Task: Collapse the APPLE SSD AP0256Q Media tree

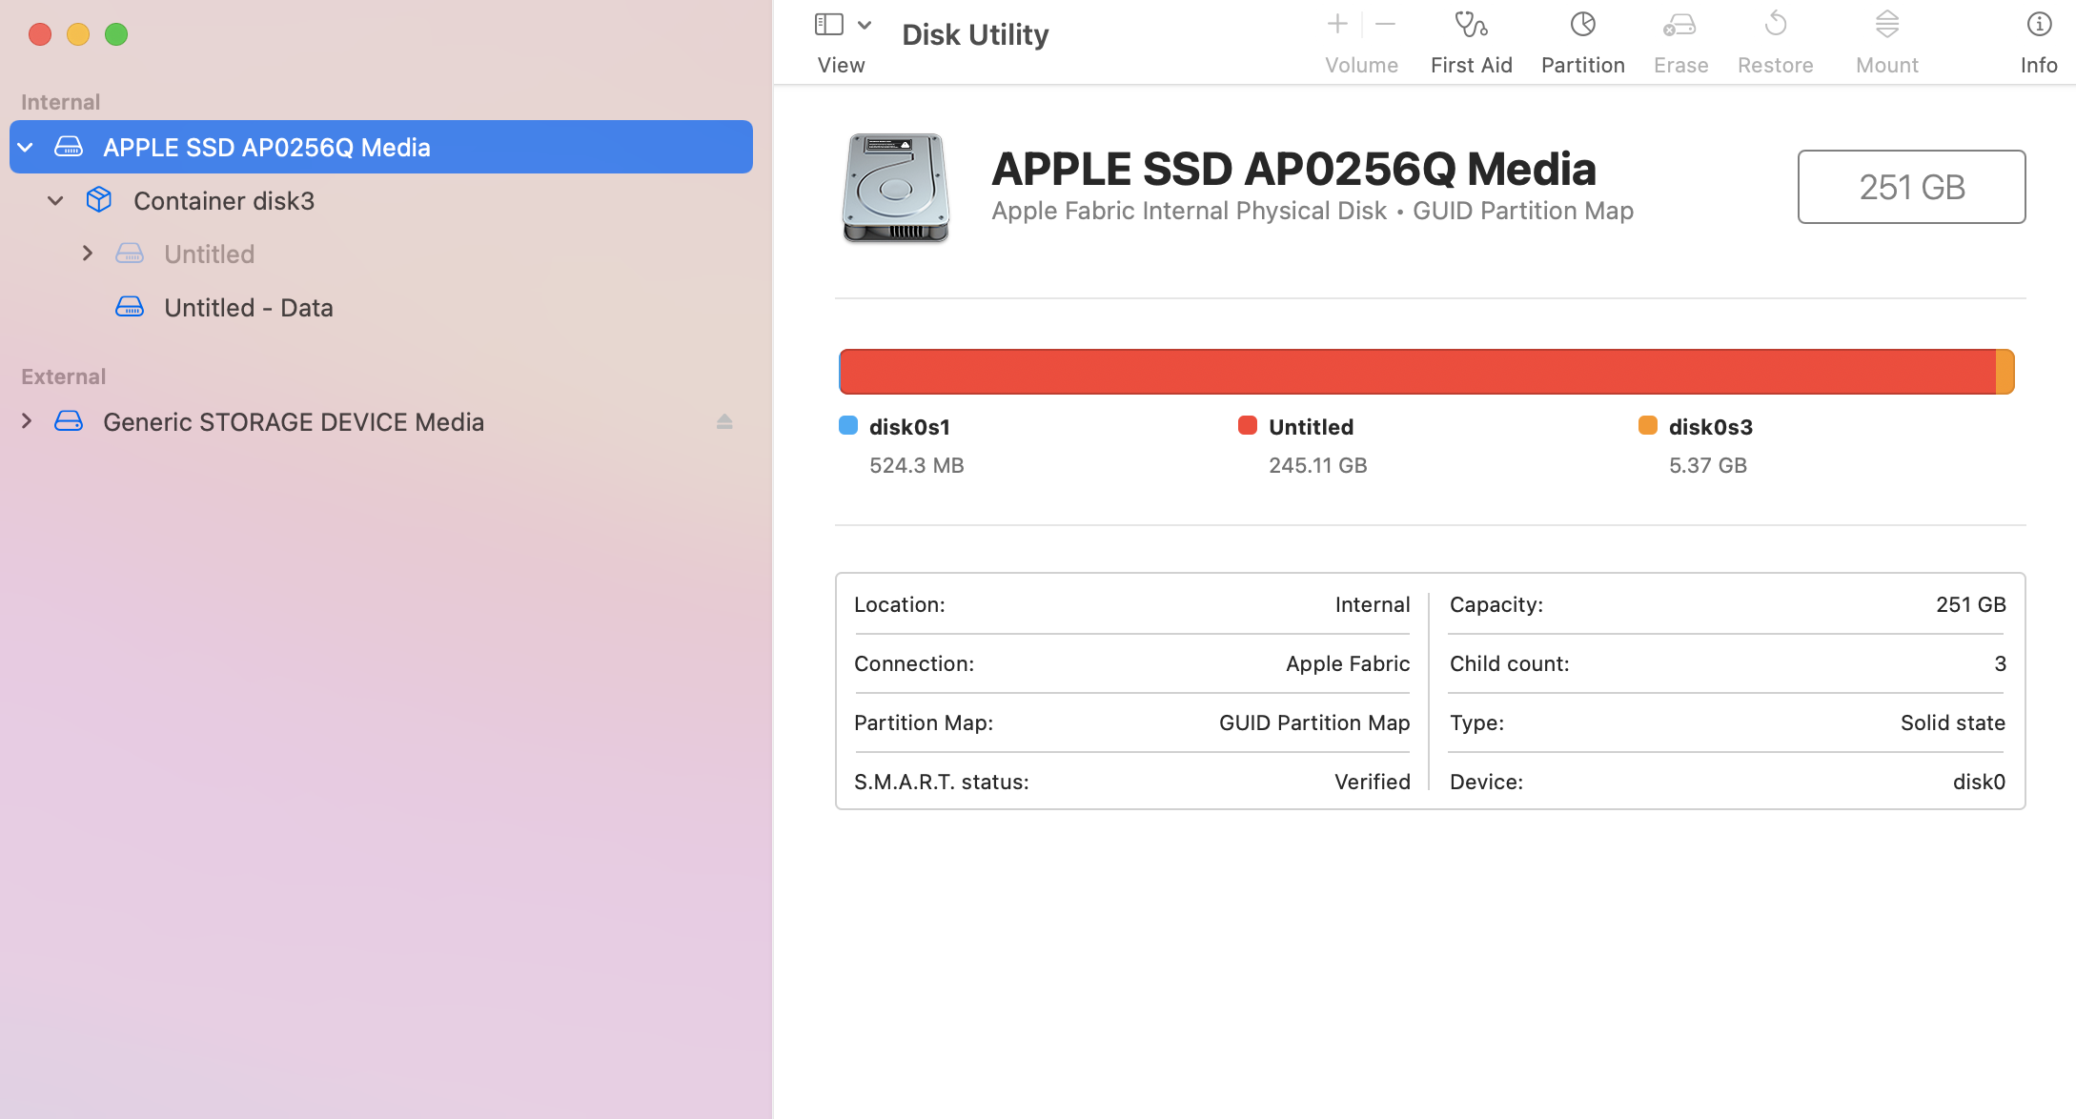Action: (x=27, y=147)
